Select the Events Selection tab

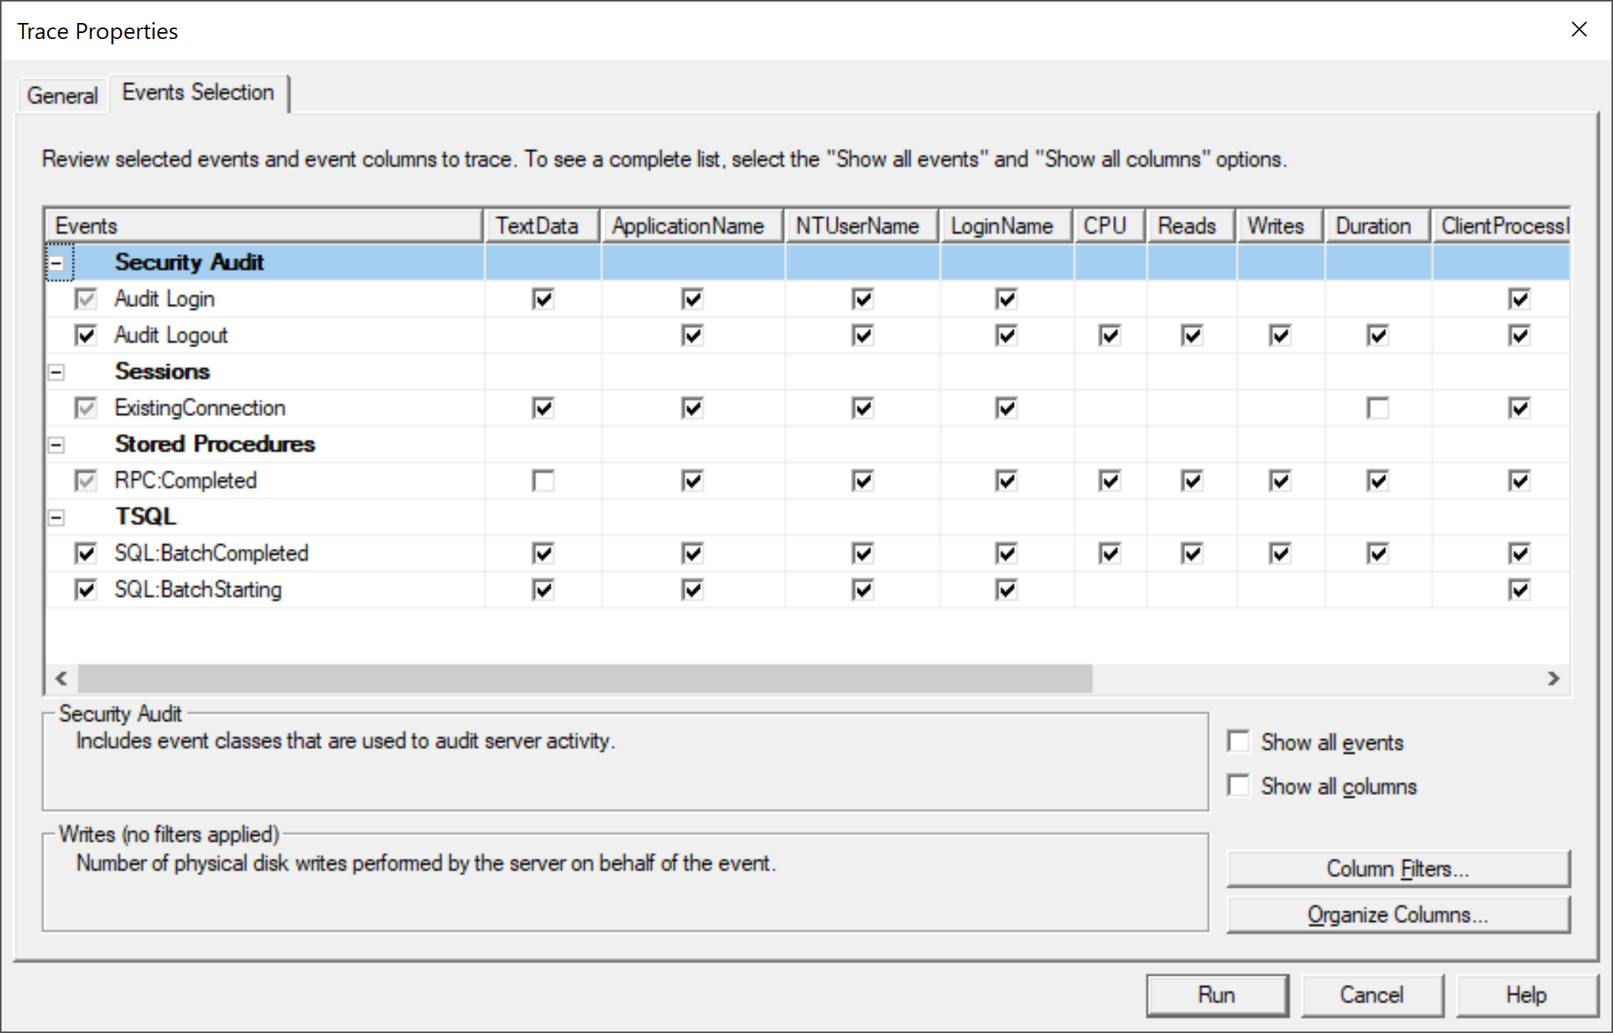pos(198,93)
